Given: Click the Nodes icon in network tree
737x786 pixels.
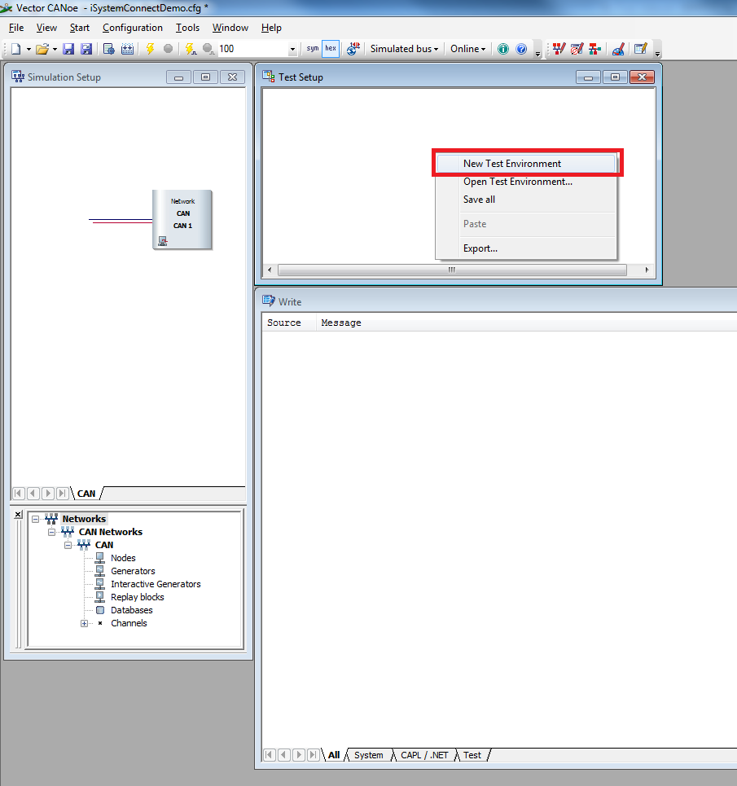Looking at the screenshot, I should 100,558.
